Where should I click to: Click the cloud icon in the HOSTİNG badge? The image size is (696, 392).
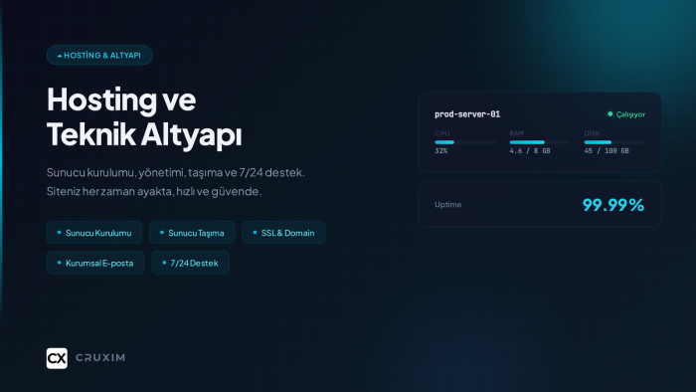[x=60, y=56]
